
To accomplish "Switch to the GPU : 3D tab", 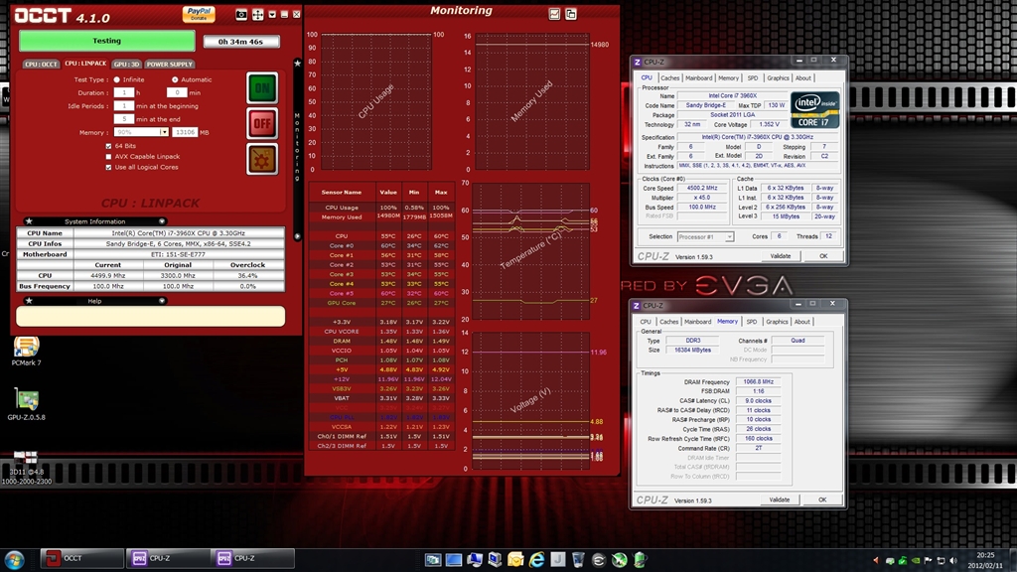I will click(126, 64).
